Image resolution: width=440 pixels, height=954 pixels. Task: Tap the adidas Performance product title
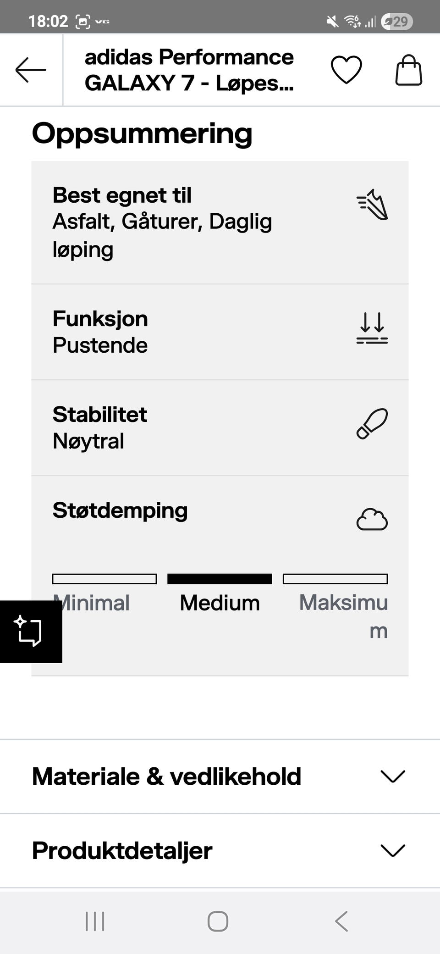click(189, 70)
